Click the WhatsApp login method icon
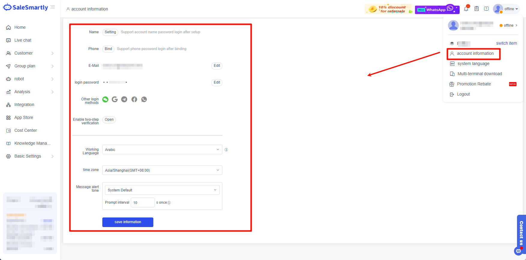The width and height of the screenshot is (526, 260). tap(144, 99)
